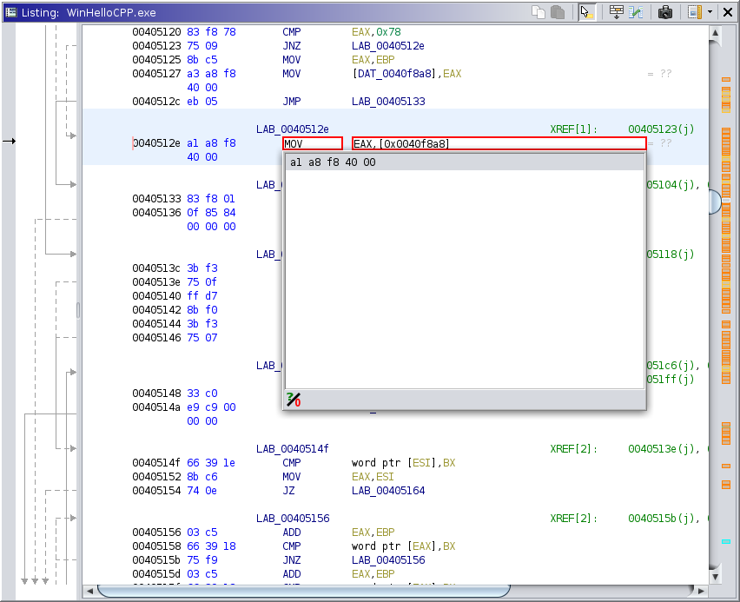Select the 'a1 a8 f8 40 00' suggestion

(333, 162)
